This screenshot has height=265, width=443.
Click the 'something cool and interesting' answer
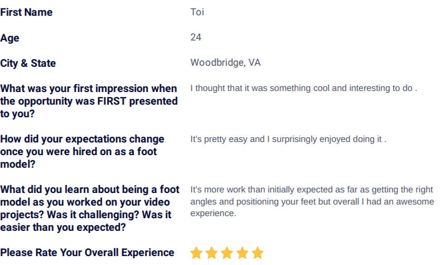[304, 88]
